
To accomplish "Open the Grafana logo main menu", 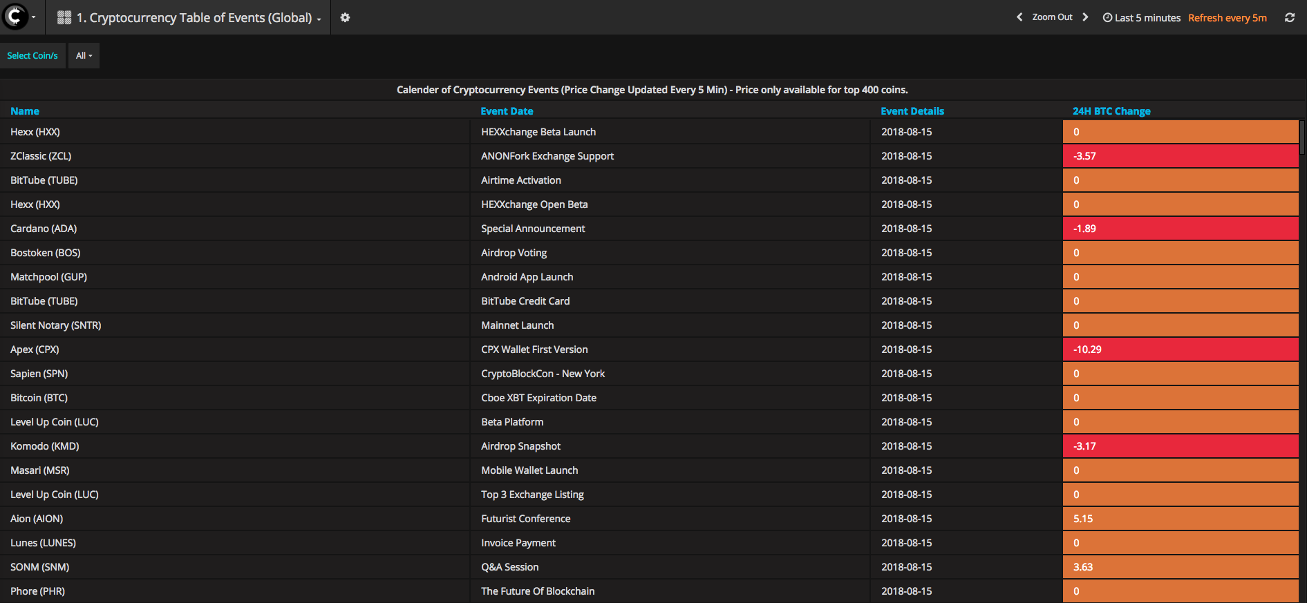I will (x=18, y=17).
